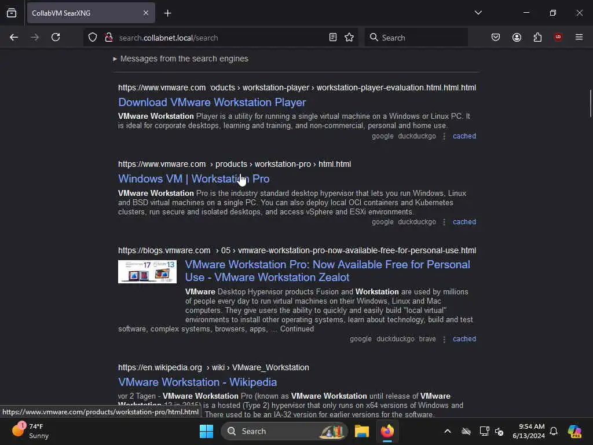
Task: Close the CollabVM SearXNG tab
Action: [x=146, y=13]
